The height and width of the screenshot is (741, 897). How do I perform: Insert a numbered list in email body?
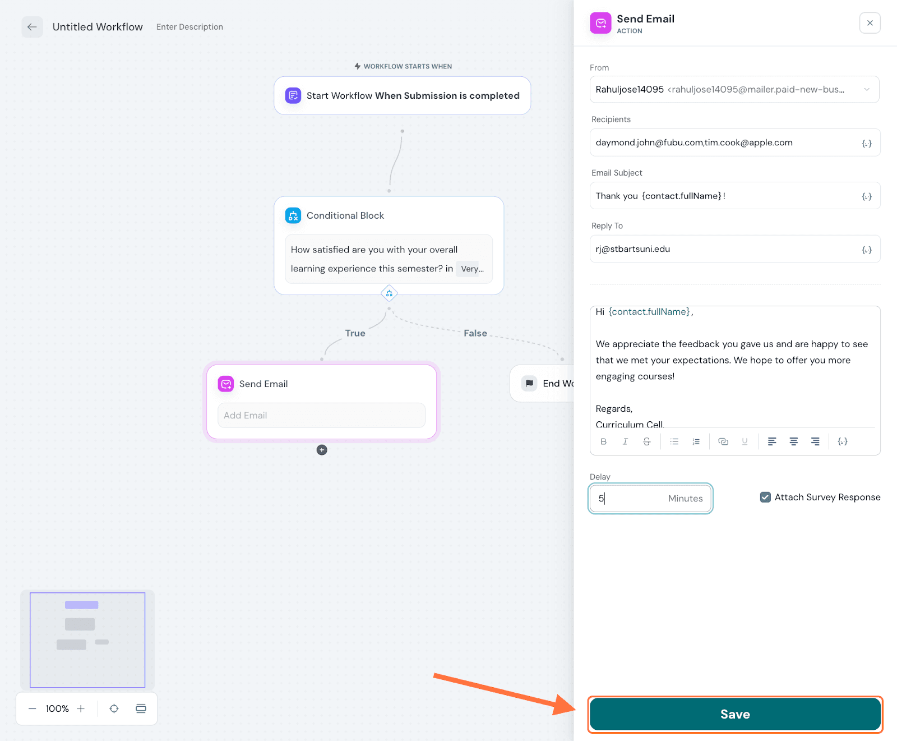(x=696, y=441)
